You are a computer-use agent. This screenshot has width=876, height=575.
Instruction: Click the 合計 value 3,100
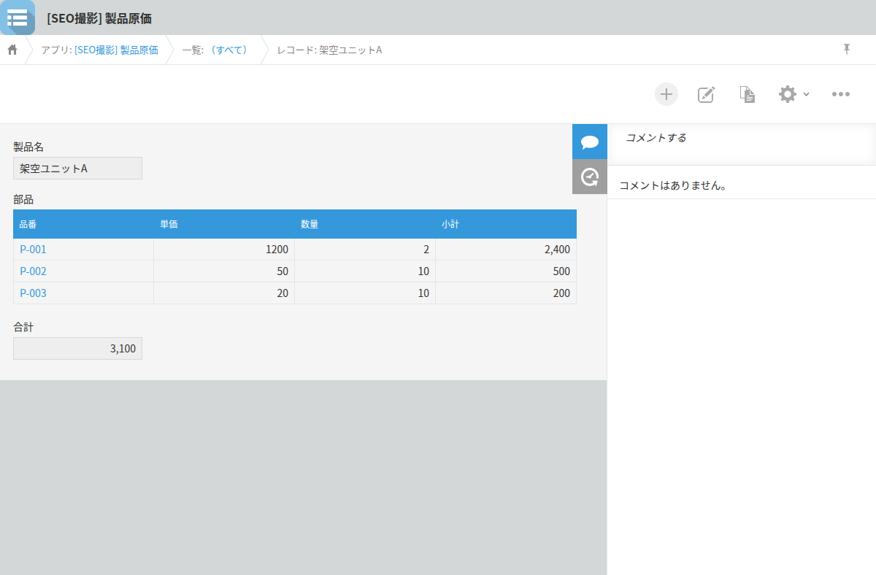tap(77, 349)
